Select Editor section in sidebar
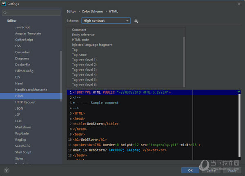245x176 pixels. 12,20
